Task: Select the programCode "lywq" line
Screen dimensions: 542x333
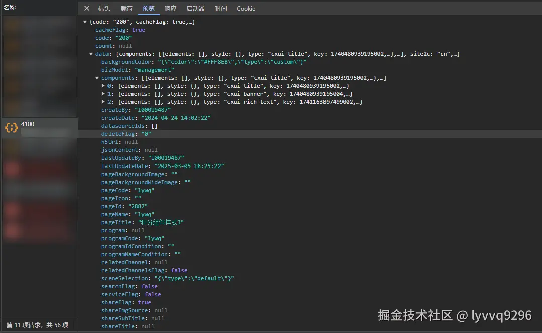Action: pos(133,238)
